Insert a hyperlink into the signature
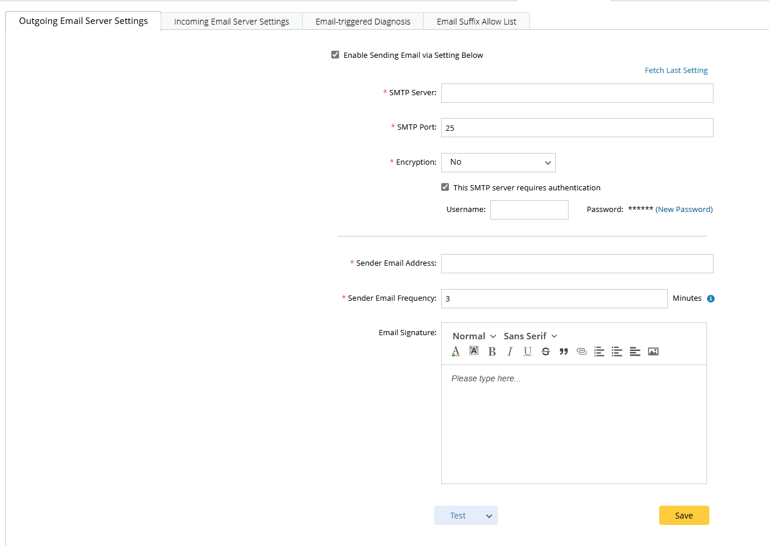Screen dimensions: 769x546 click(581, 352)
